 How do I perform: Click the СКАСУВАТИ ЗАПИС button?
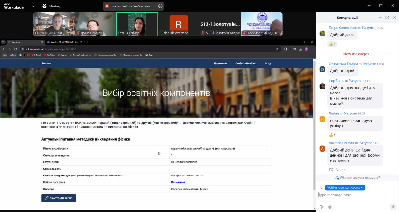click(x=59, y=198)
